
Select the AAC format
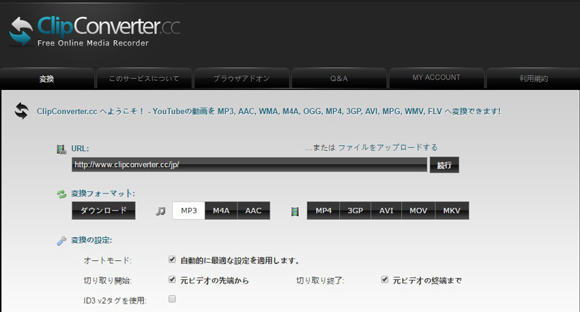[x=253, y=210]
